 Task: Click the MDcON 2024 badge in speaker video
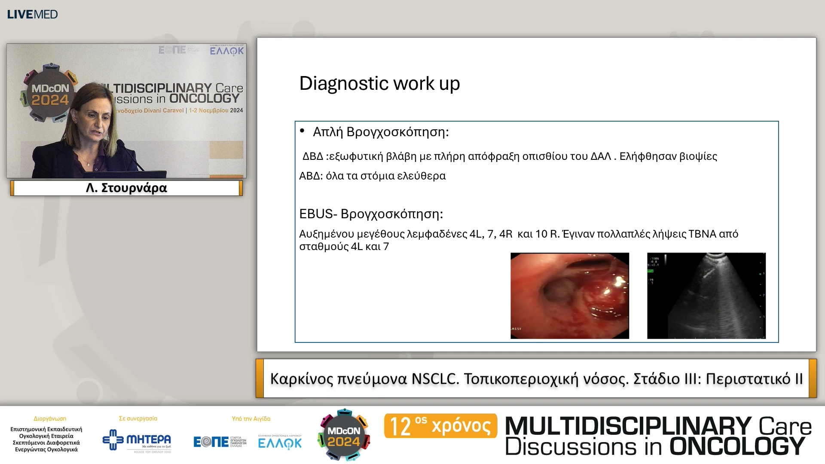pos(50,95)
